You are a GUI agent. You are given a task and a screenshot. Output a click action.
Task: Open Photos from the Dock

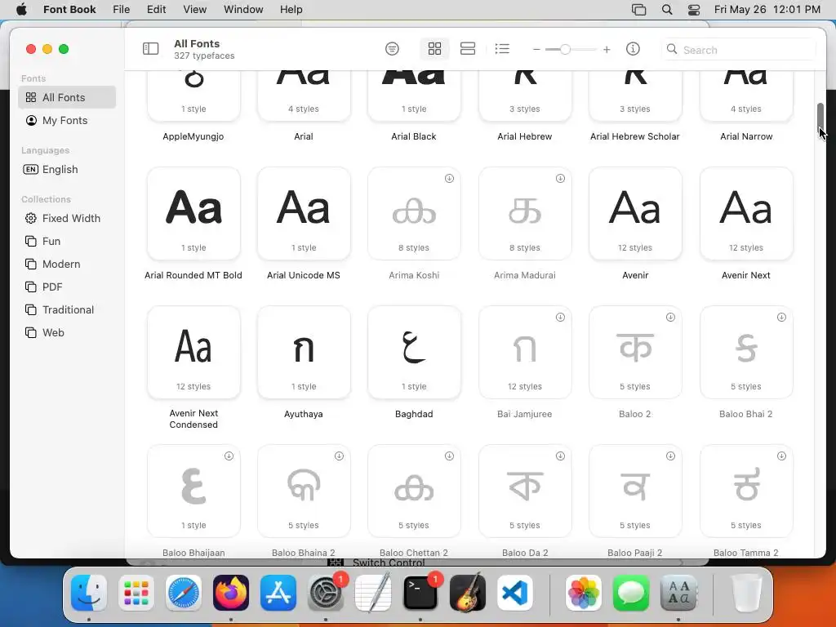pyautogui.click(x=584, y=593)
